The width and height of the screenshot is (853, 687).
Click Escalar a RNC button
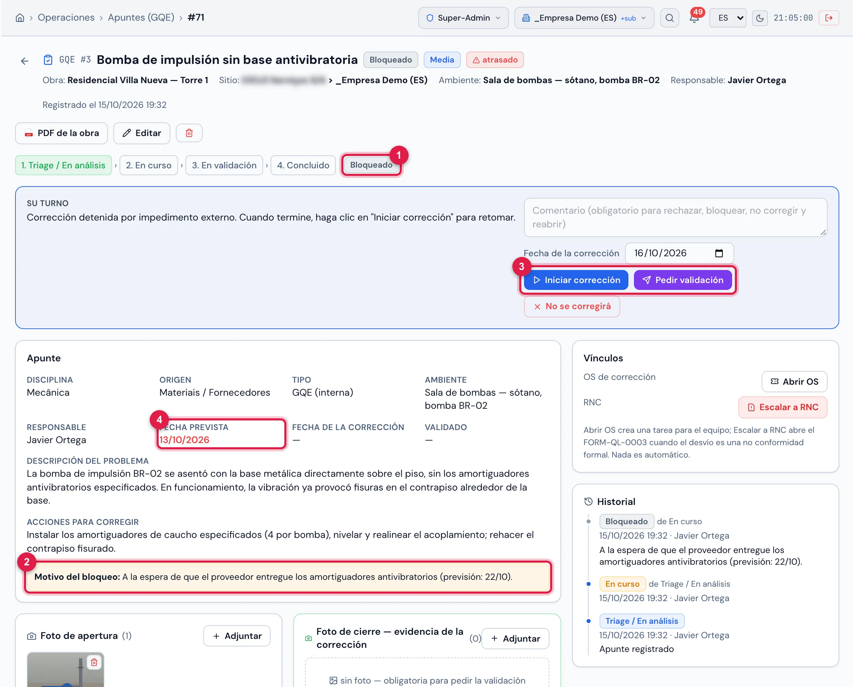click(783, 407)
